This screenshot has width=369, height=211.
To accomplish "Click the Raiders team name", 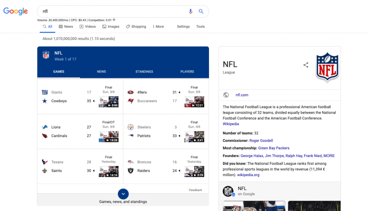I will [x=143, y=171].
